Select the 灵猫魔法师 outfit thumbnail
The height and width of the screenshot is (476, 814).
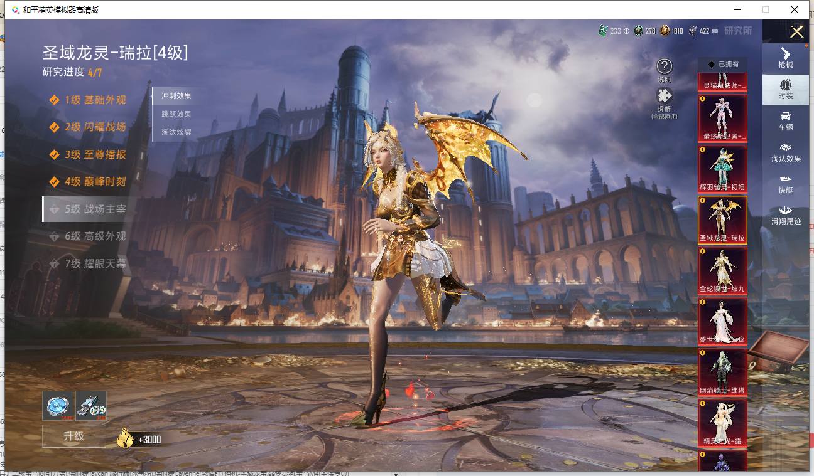pos(723,81)
